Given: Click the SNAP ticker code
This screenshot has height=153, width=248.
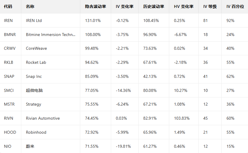Looking at the screenshot, I should [x=9, y=76].
